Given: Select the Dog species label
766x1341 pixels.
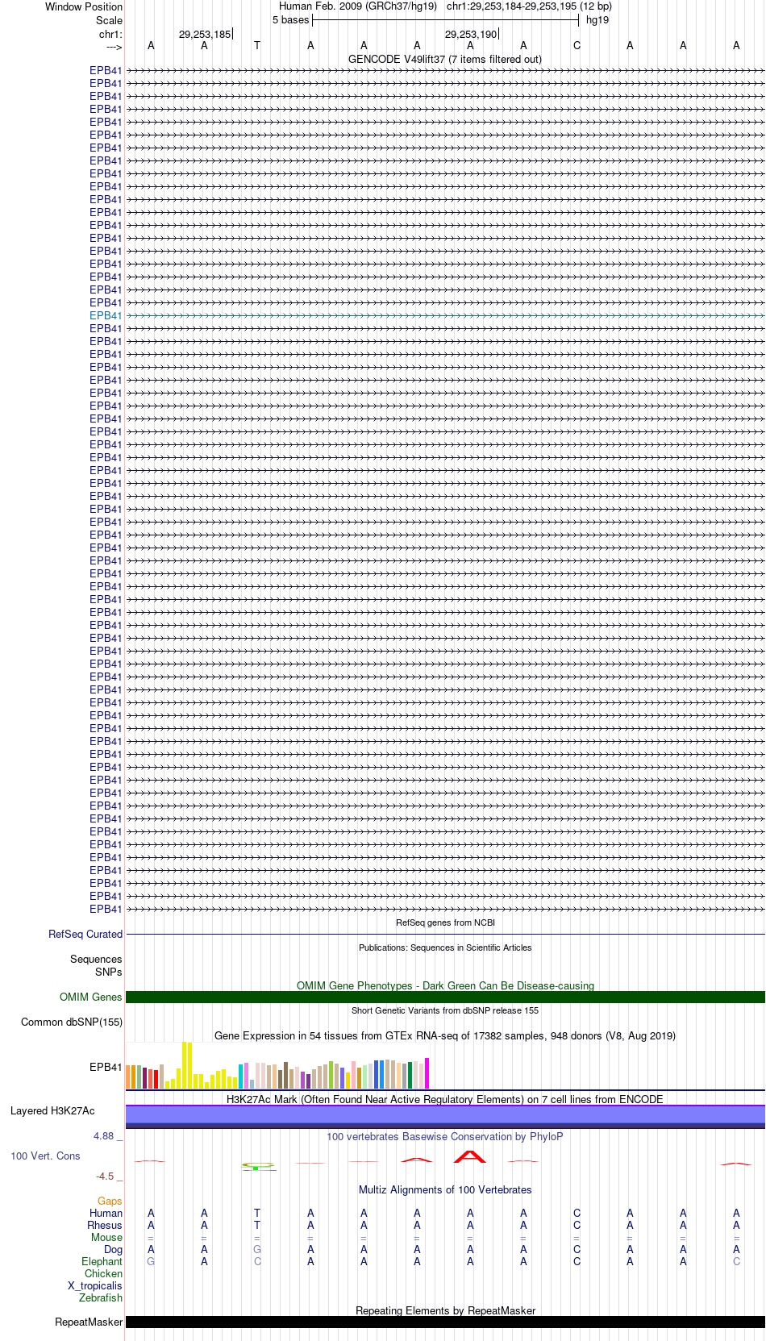Looking at the screenshot, I should point(114,1249).
